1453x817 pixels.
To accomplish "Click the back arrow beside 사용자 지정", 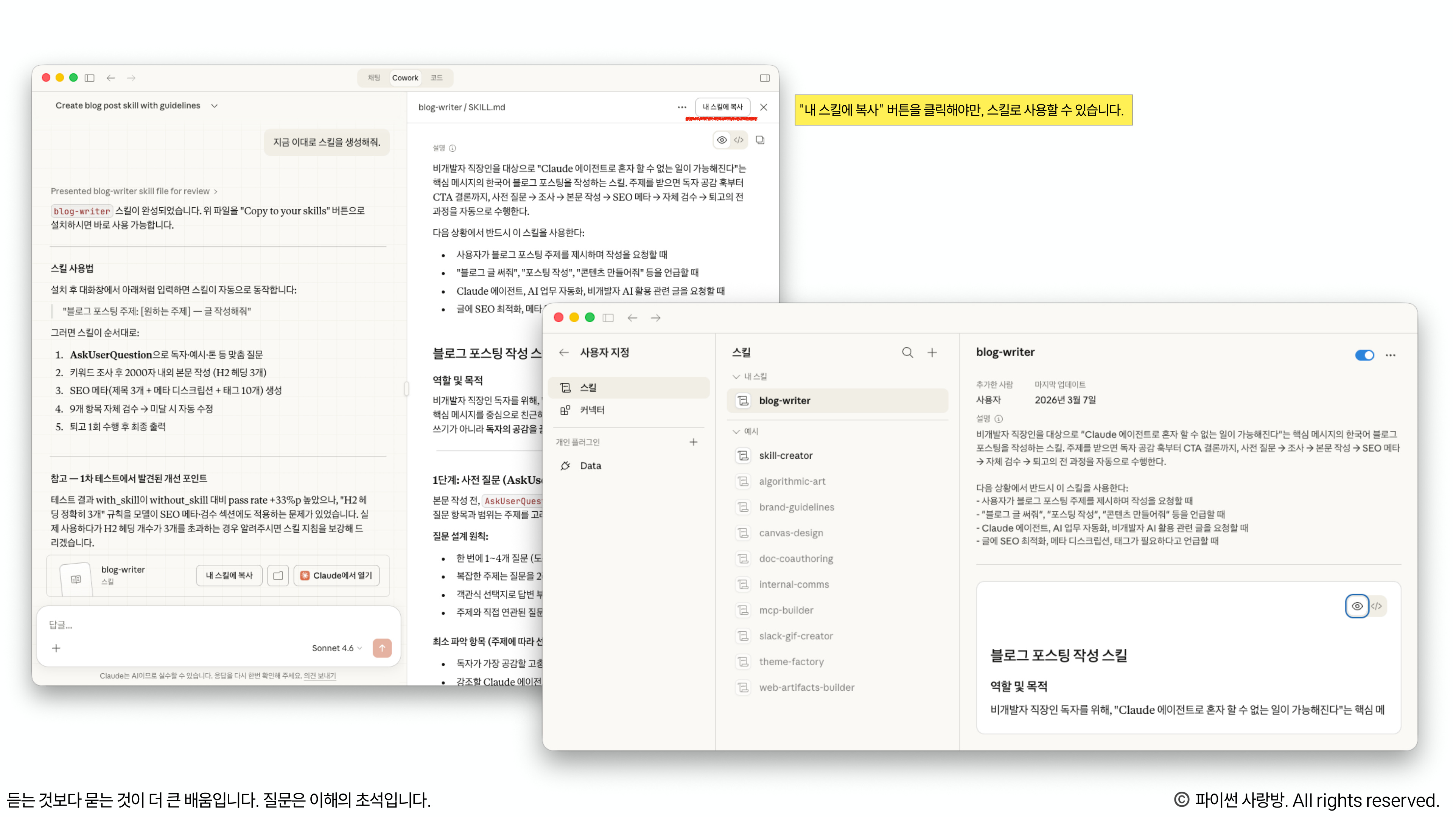I will tap(563, 353).
